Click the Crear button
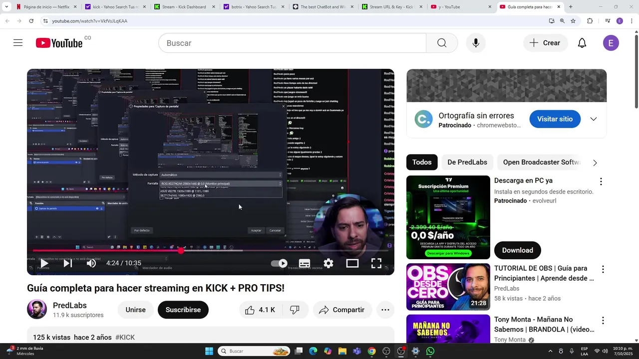This screenshot has height=359, width=639. coord(545,43)
